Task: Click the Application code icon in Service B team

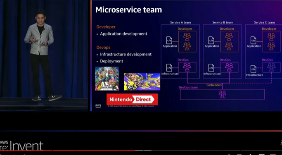Action: click(211, 41)
